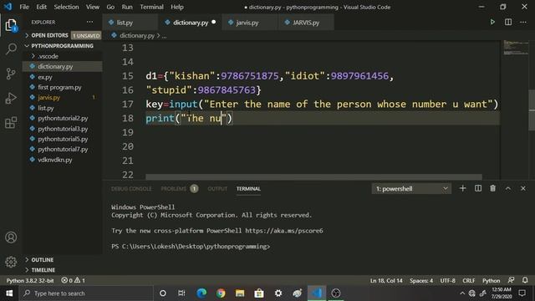Open the Accounts menu icon
The height and width of the screenshot is (301, 535).
coord(11,237)
